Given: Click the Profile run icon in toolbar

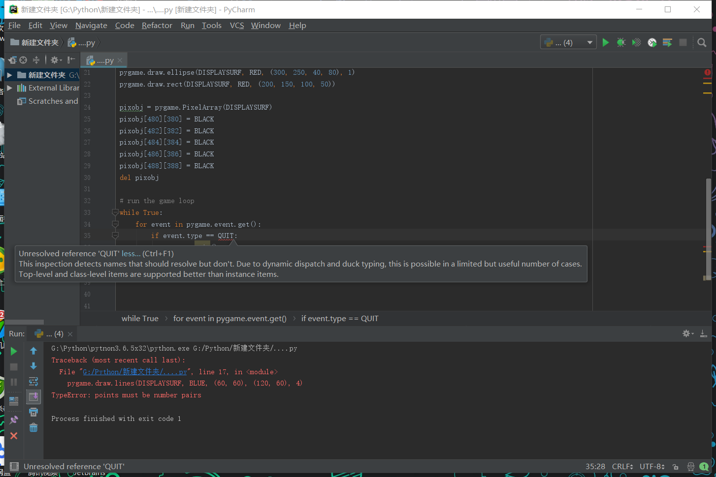Looking at the screenshot, I should click(x=652, y=43).
